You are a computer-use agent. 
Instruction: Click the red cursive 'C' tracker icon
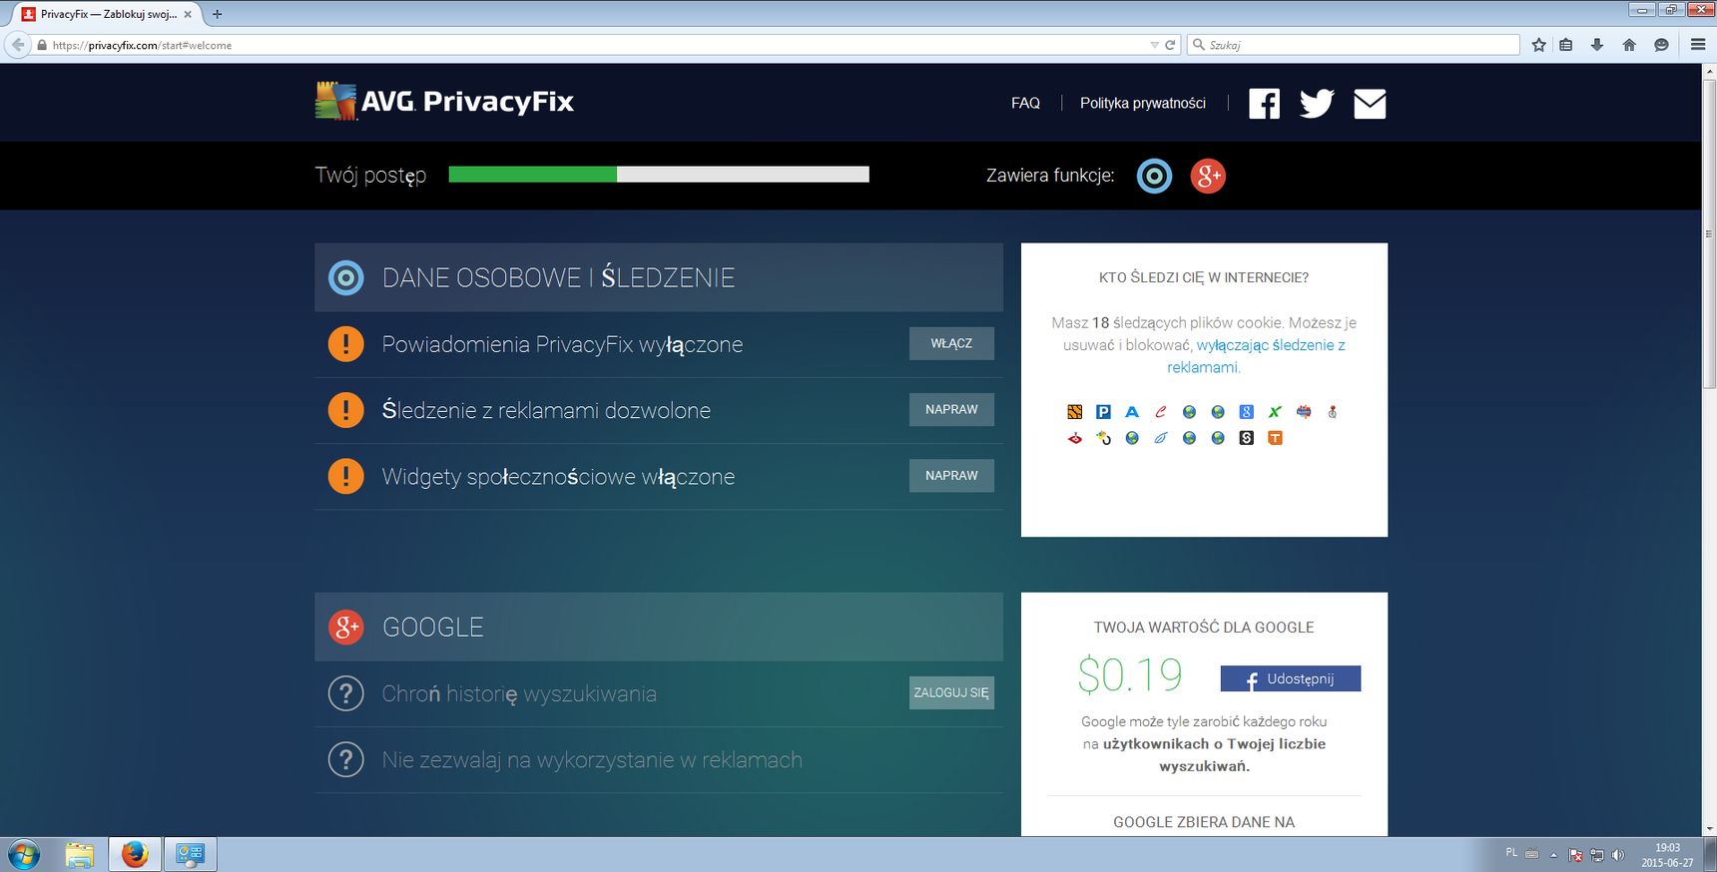pyautogui.click(x=1161, y=412)
